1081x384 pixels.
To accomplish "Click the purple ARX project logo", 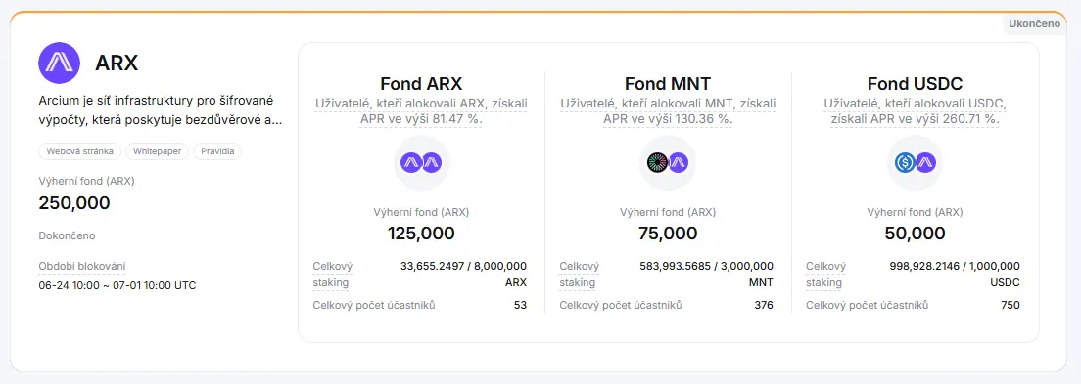I will (60, 63).
